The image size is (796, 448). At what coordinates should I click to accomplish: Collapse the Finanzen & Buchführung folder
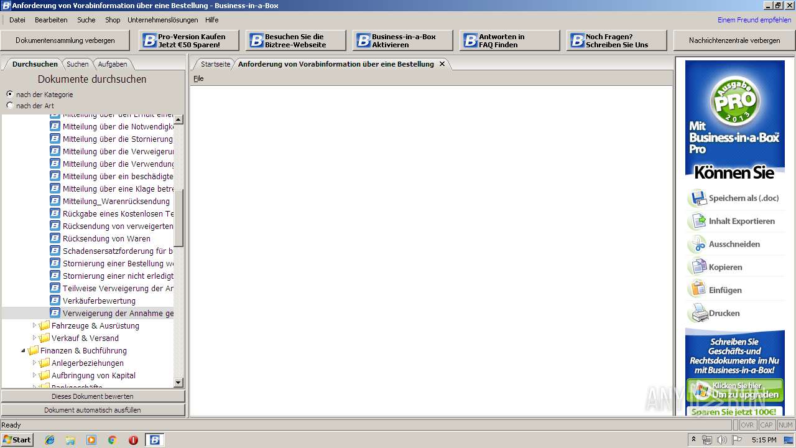[x=24, y=350]
